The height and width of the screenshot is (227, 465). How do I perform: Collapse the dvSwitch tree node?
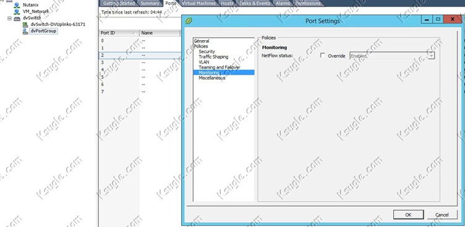[x=9, y=18]
